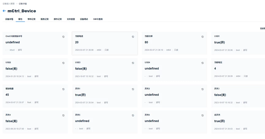
Task: Open the 事件记录 tab
Action: 32,19
